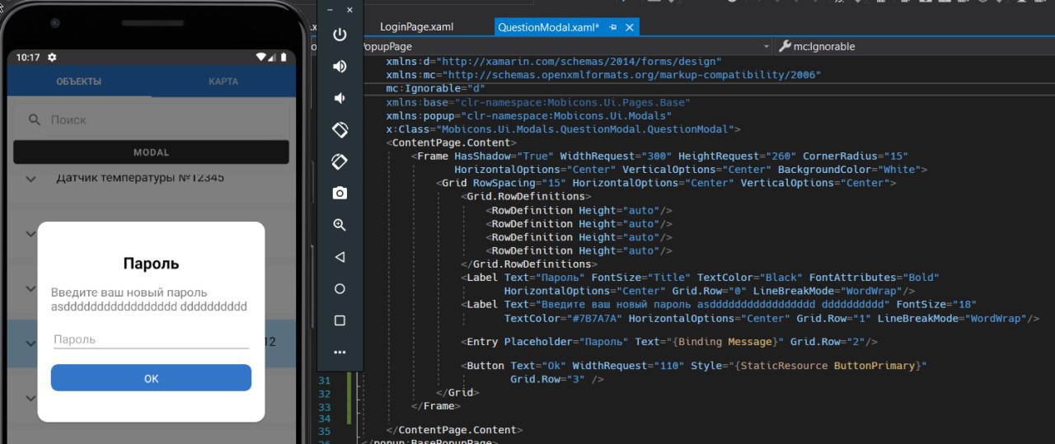1055x444 pixels.
Task: Open the PopupPage element dropdown
Action: click(766, 47)
